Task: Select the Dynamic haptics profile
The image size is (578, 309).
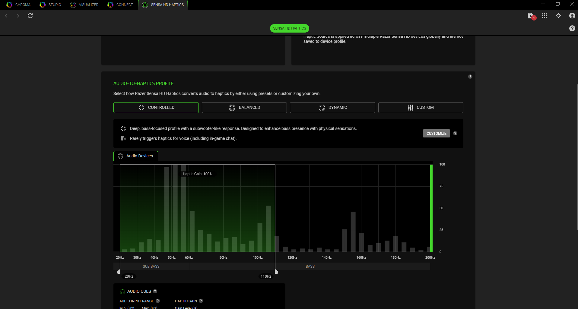Action: 332,108
